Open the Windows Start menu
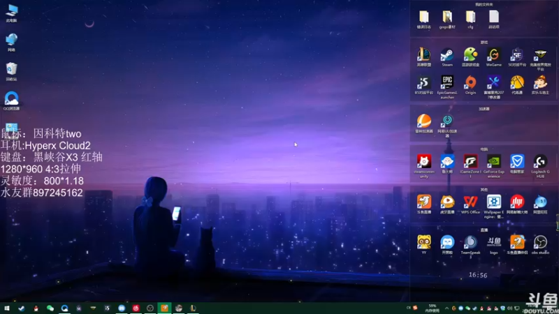 tap(7, 308)
